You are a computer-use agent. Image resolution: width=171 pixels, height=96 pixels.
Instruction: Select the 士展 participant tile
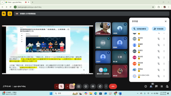tap(120, 57)
